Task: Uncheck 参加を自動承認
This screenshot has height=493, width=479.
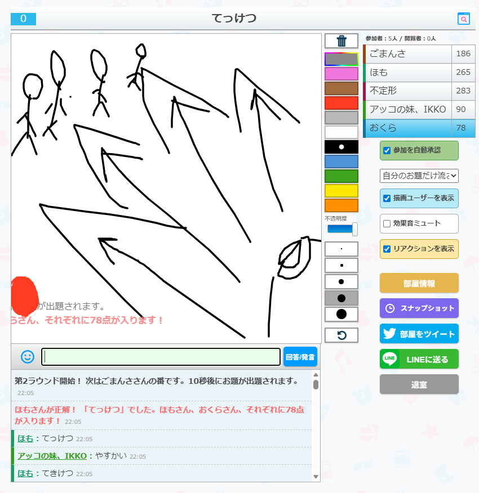Action: click(387, 150)
